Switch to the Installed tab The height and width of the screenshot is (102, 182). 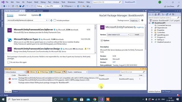coord(22,15)
